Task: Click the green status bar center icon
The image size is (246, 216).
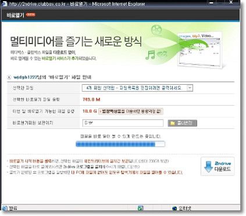Action: [x=140, y=208]
